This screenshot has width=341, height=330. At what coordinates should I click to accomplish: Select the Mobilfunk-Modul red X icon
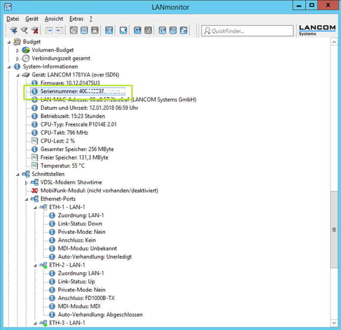pyautogui.click(x=35, y=190)
